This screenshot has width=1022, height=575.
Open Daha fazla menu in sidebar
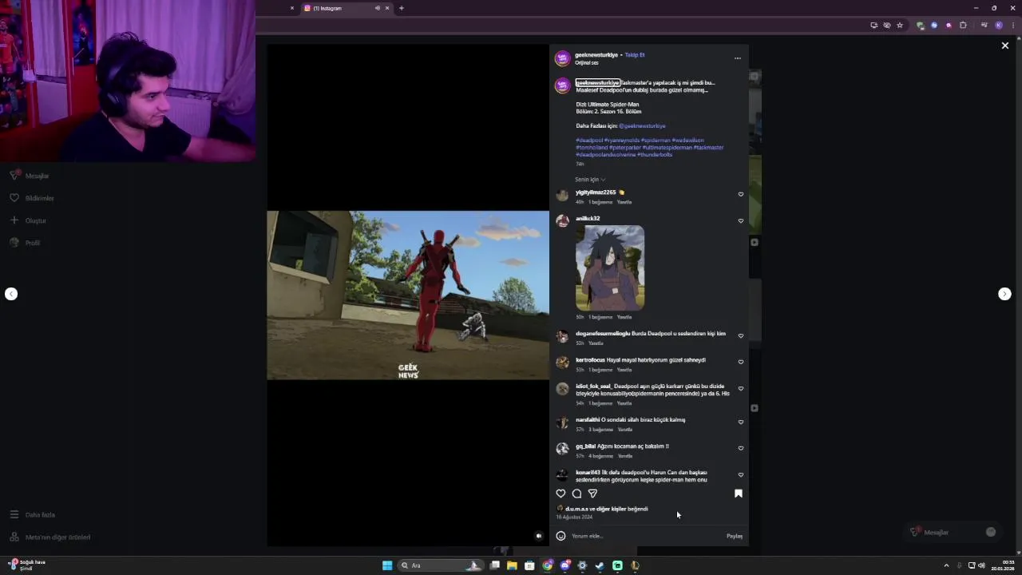[32, 515]
